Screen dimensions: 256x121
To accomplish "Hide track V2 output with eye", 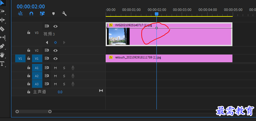I will click(x=55, y=50).
